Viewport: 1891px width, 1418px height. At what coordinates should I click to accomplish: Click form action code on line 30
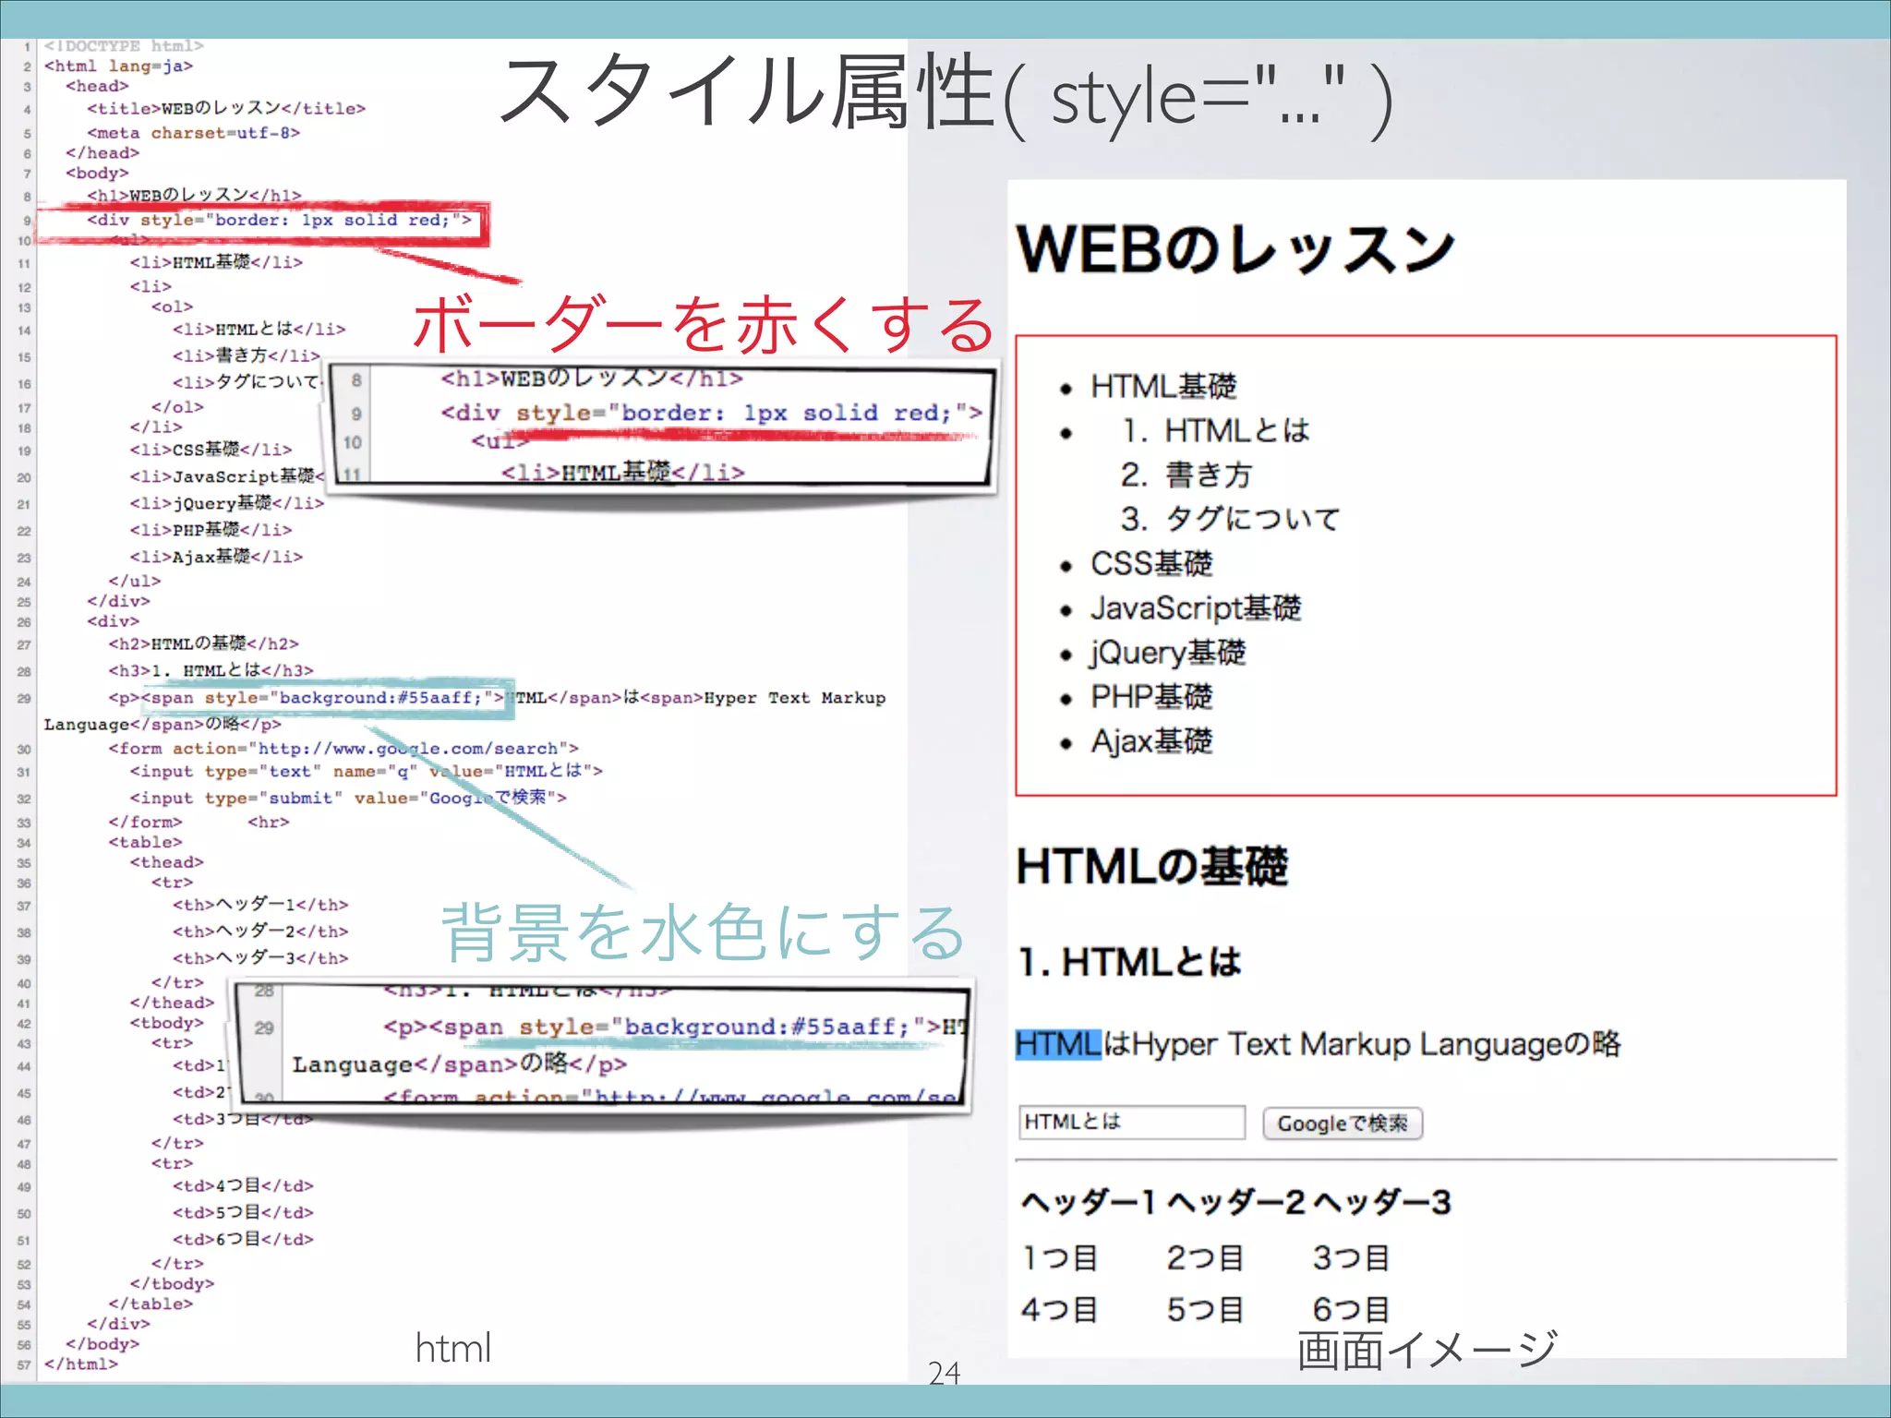[x=343, y=749]
